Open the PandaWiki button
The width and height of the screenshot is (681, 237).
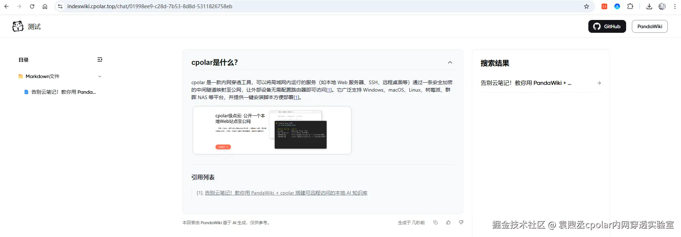coord(650,26)
